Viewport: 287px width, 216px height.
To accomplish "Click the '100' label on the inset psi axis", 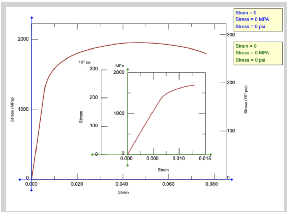I will tap(94, 126).
